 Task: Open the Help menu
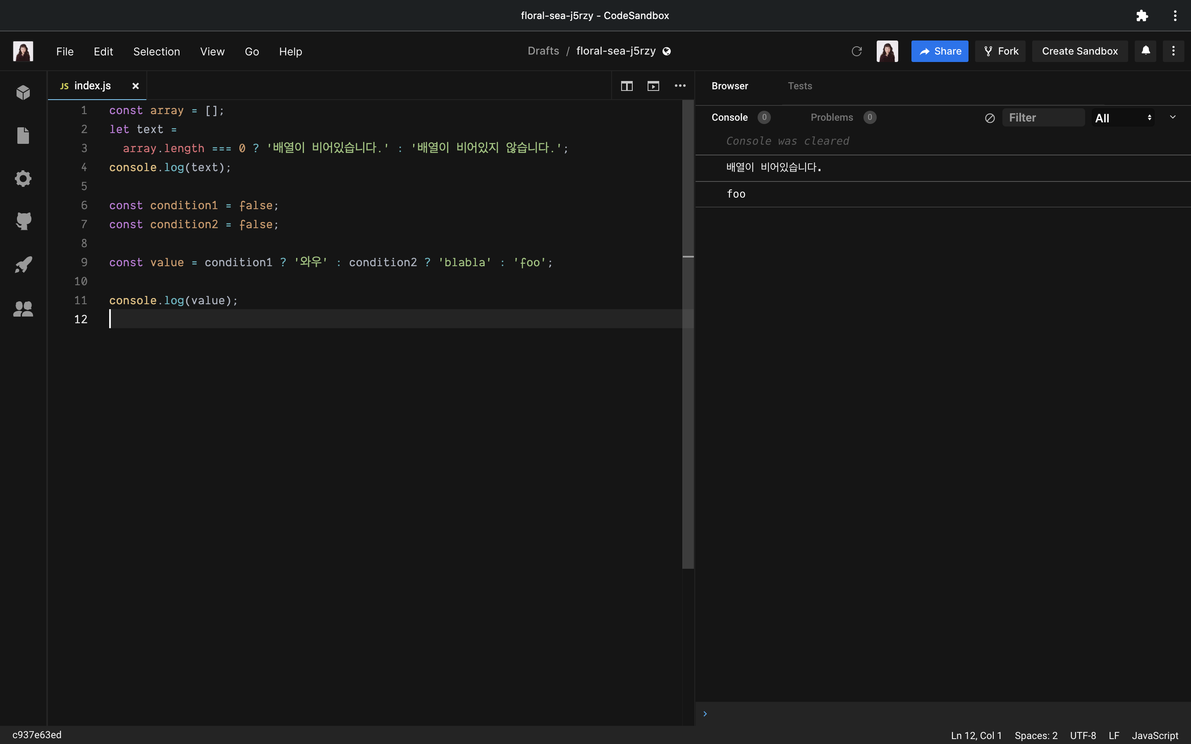click(290, 52)
